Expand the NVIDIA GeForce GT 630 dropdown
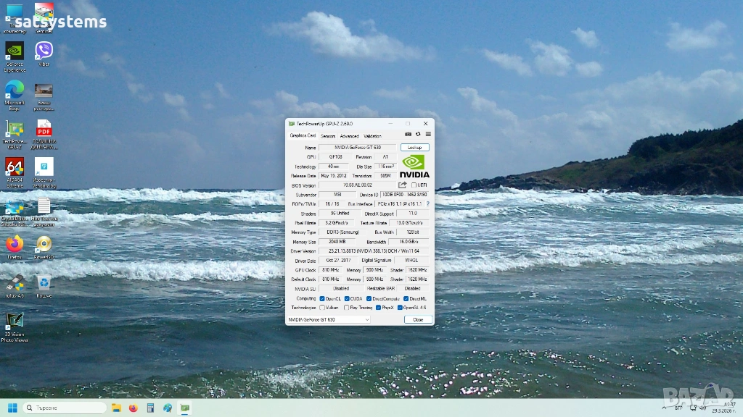This screenshot has height=417, width=743. [x=329, y=319]
